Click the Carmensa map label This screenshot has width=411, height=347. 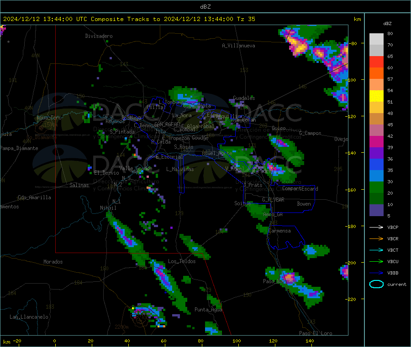(x=279, y=231)
